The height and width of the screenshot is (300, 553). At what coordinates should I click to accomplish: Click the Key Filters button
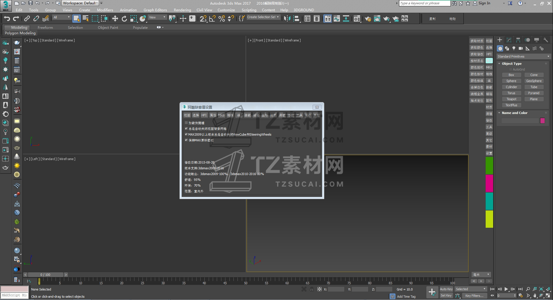point(474,296)
